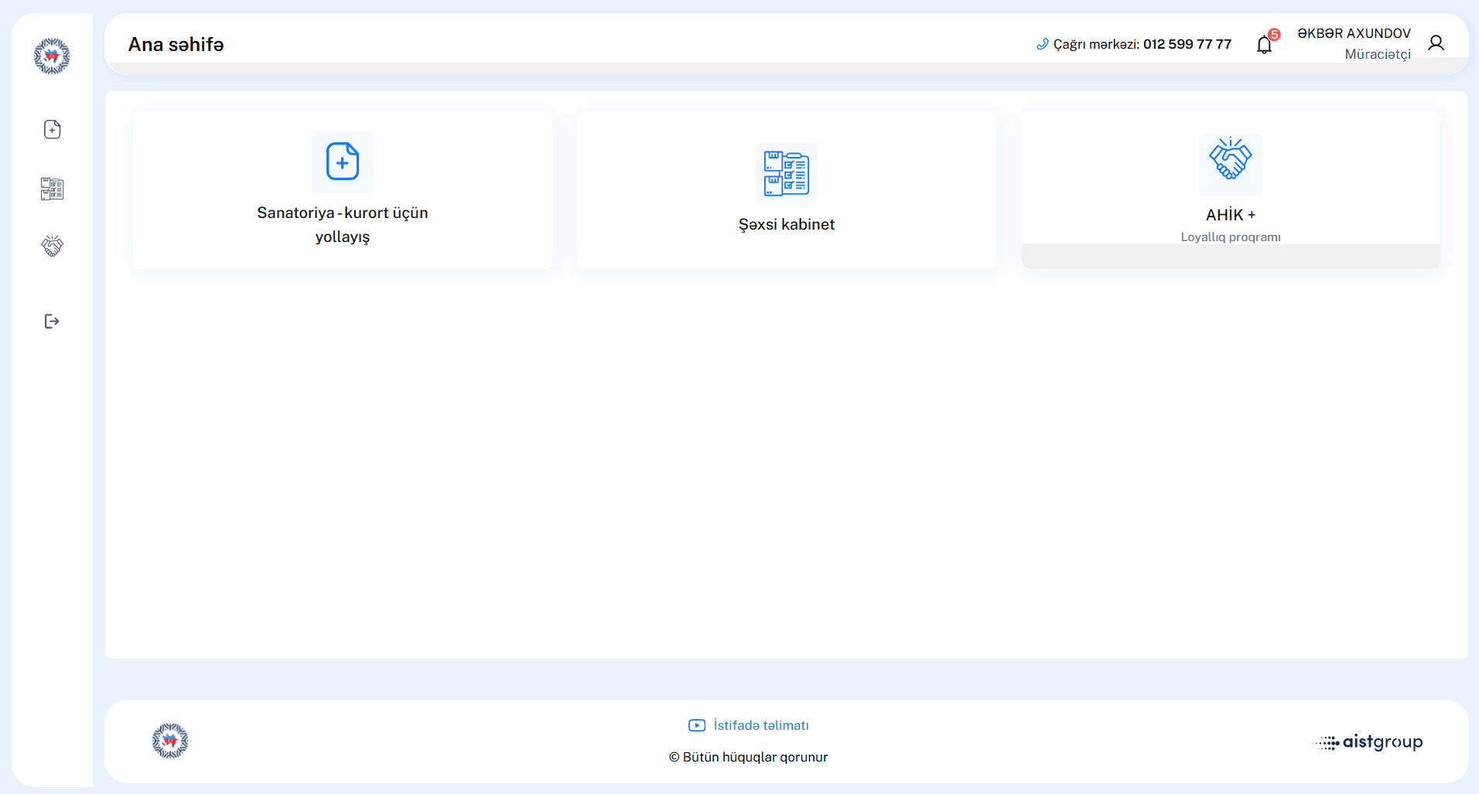Select the handshake icon in the sidebar

(x=52, y=246)
